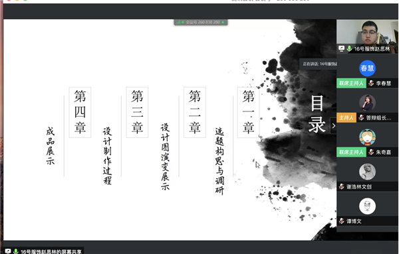This screenshot has width=399, height=254.
Task: Open the 正在讲话 speaker indicator popup
Action: (x=318, y=64)
